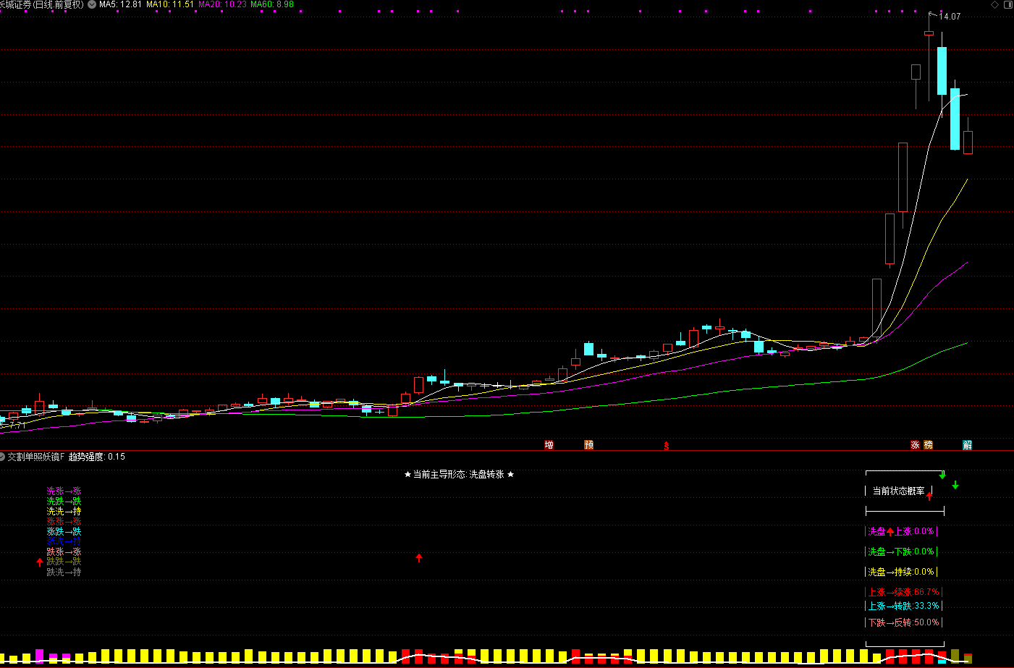The width and height of the screenshot is (1014, 668).
Task: Click the 趋势强度: 0.15 value
Action: coord(97,457)
